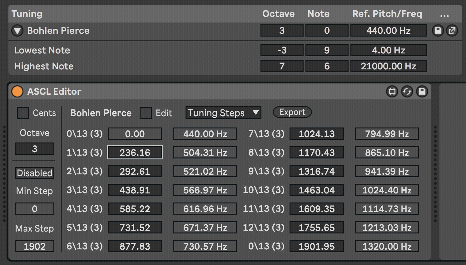Click the ASCL Editor hot-swap preset icon
This screenshot has height=265, width=466.
pyautogui.click(x=407, y=92)
